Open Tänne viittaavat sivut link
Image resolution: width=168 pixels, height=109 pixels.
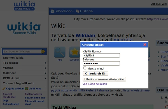pos(34,103)
